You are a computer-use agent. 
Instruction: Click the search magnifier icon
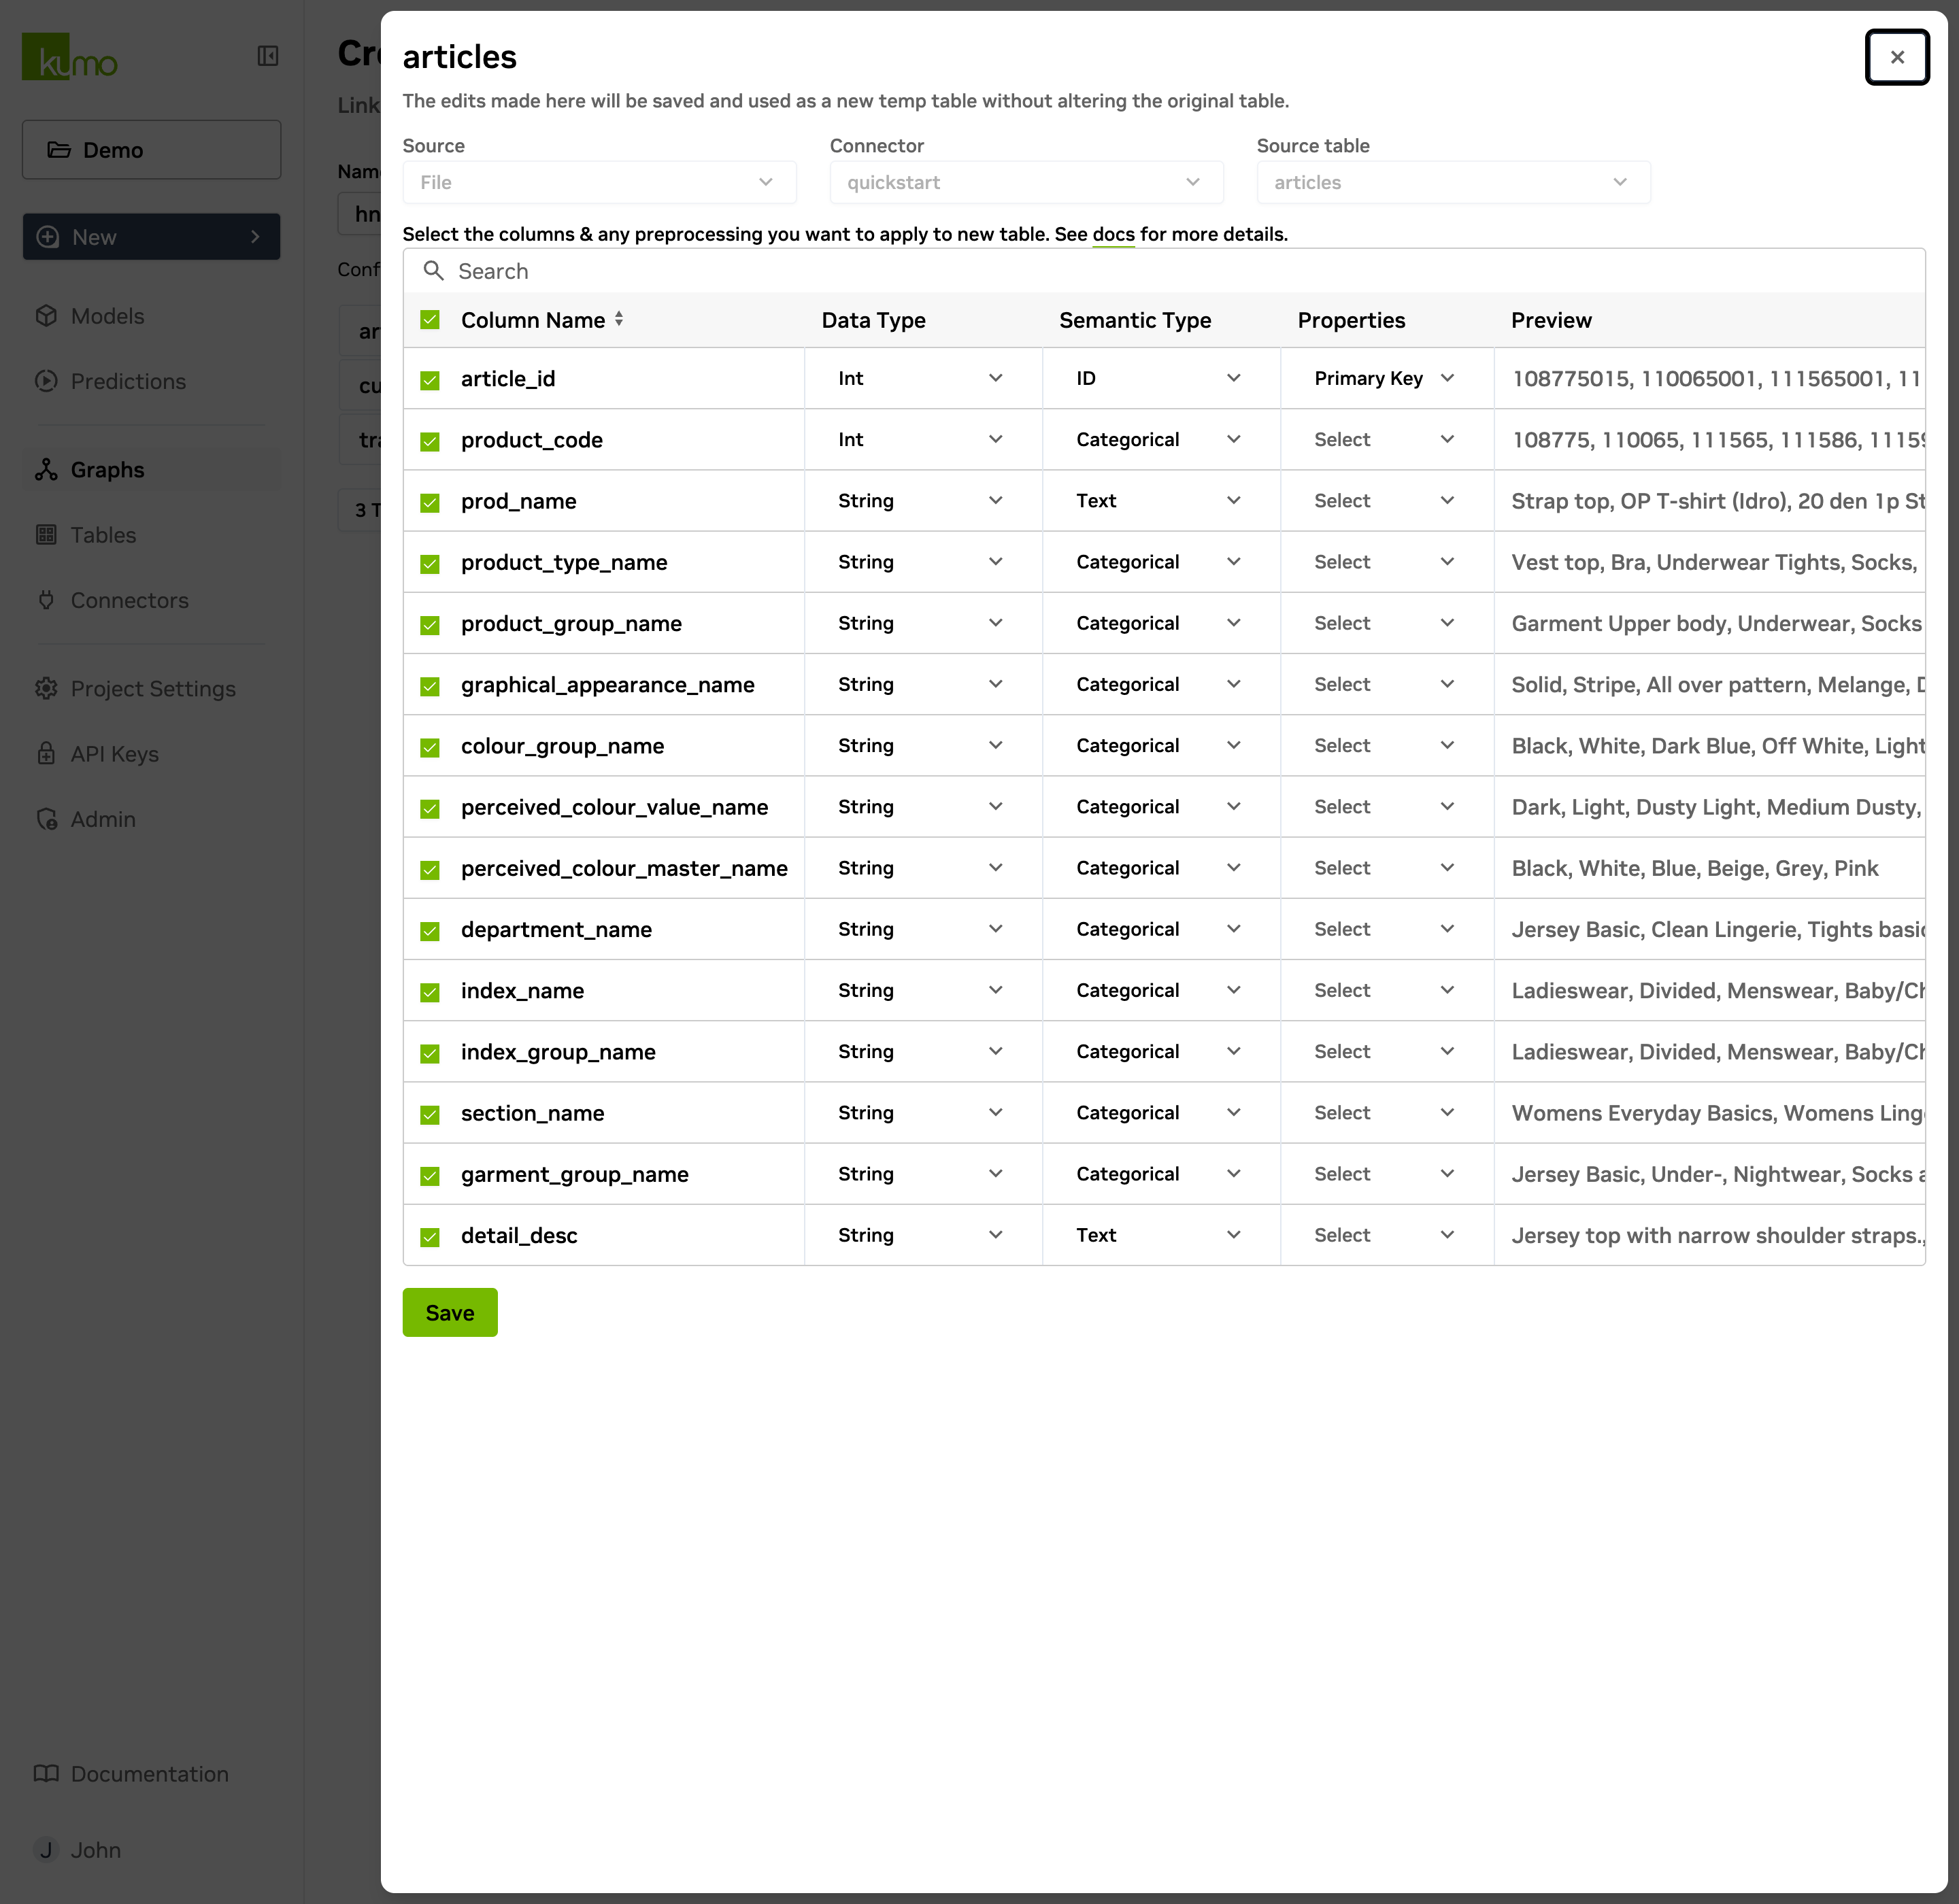click(x=433, y=271)
